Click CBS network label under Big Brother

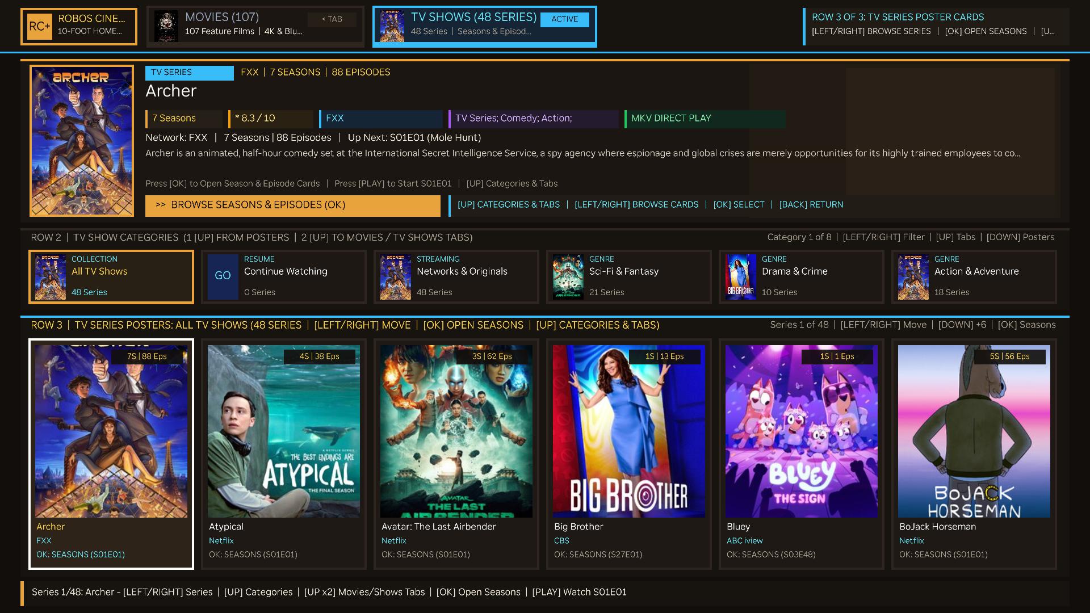(561, 541)
